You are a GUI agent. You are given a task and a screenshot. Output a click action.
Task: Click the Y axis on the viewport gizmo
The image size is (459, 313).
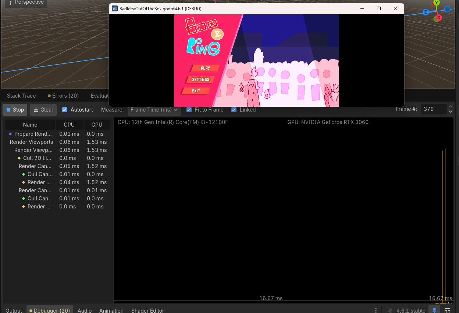pos(437,3)
